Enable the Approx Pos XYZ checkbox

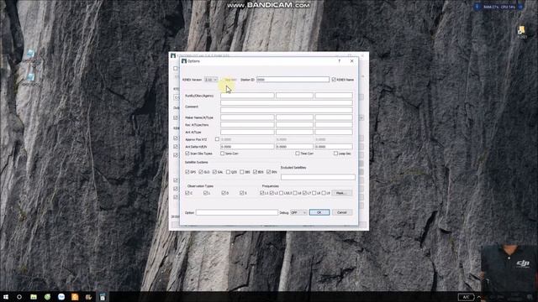pos(217,139)
